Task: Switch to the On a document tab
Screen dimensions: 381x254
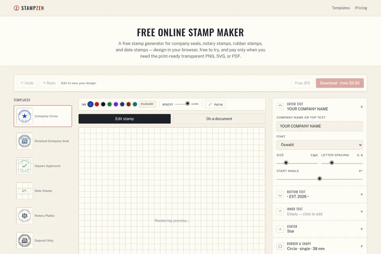Action: click(x=219, y=119)
